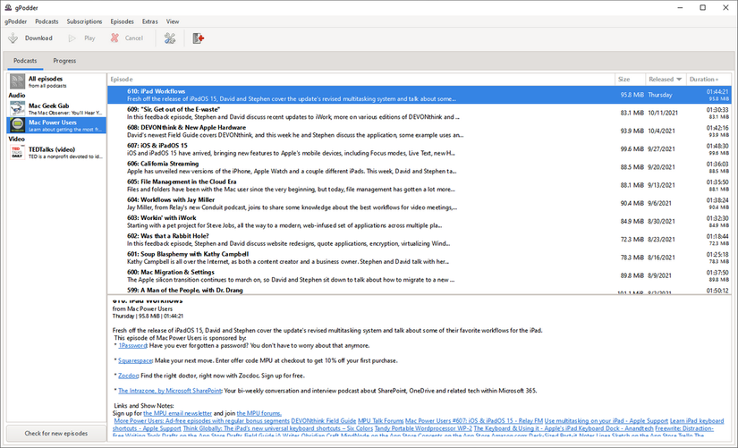The height and width of the screenshot is (448, 738).
Task: Open the Zocdoc sponsor link
Action: pyautogui.click(x=128, y=376)
